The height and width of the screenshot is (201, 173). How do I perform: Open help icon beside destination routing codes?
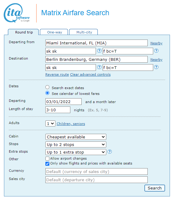(x=99, y=67)
